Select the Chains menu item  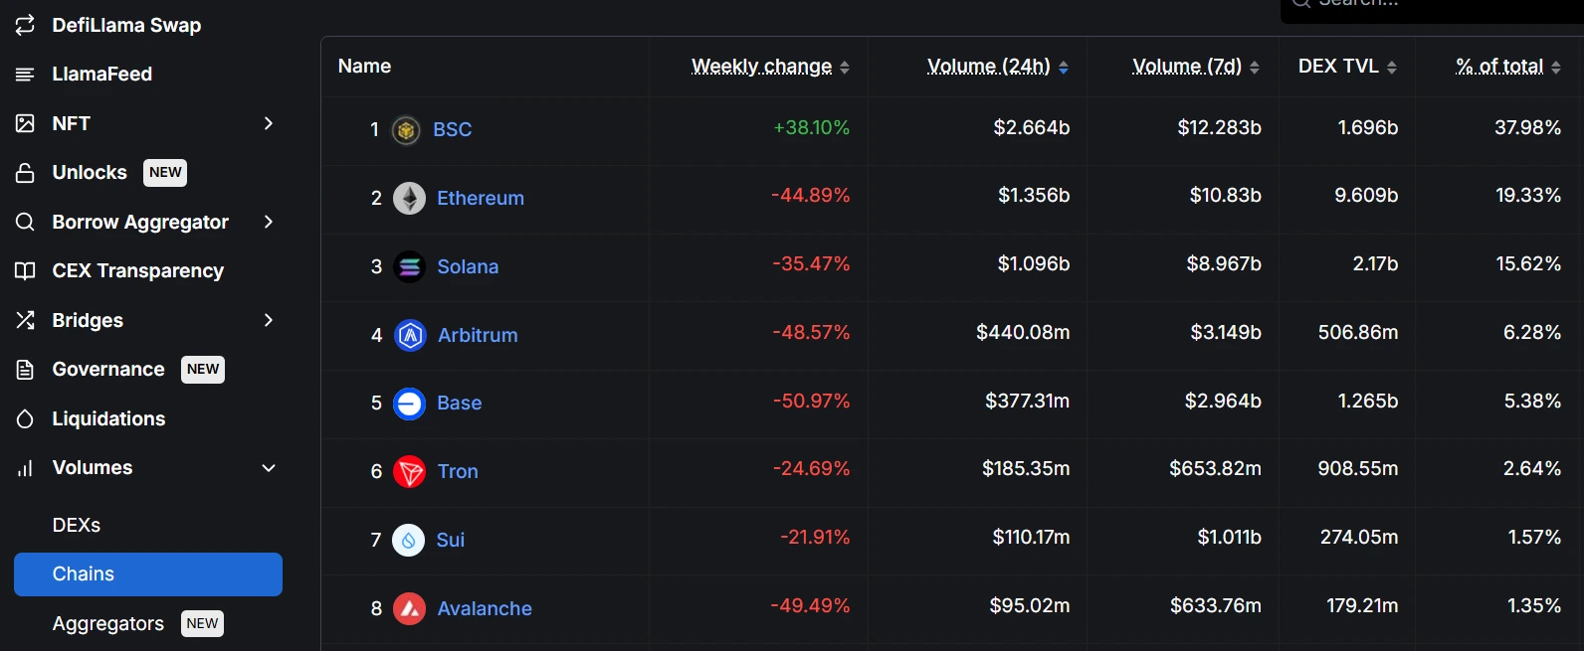(148, 574)
